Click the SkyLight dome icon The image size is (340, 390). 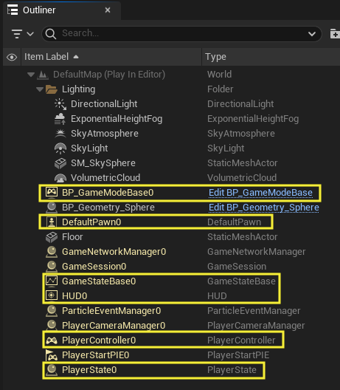[x=60, y=148]
